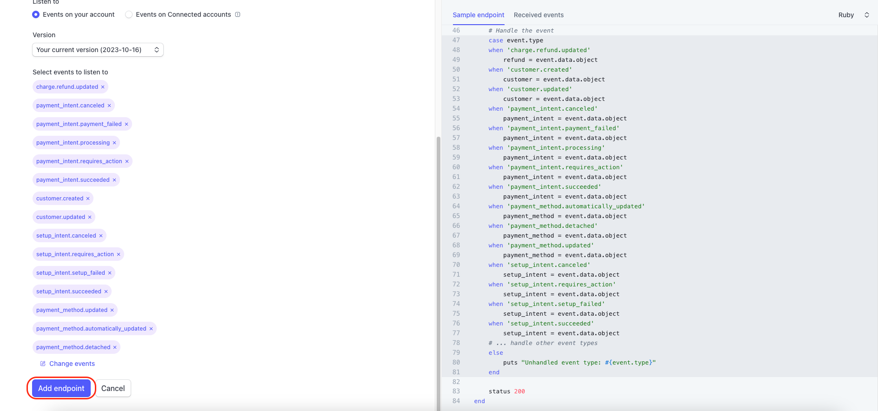The image size is (878, 411).
Task: Remove the payment_intent.requires_action event chip
Action: click(127, 161)
